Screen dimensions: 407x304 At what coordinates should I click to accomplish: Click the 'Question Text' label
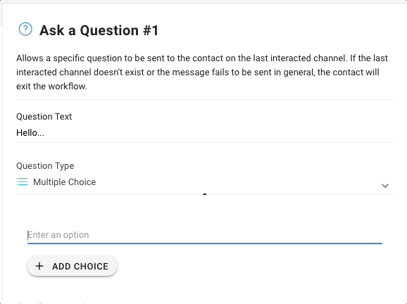pos(44,117)
